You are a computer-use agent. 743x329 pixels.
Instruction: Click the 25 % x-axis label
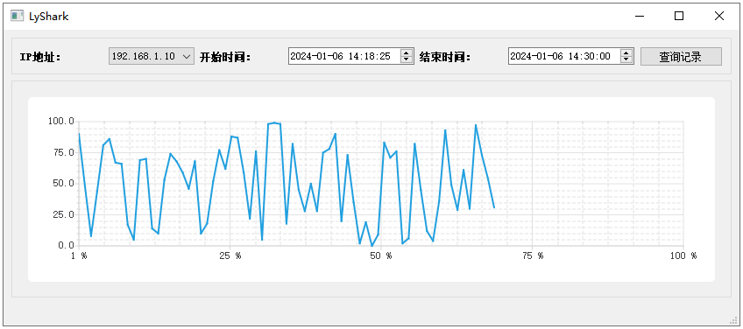(230, 256)
